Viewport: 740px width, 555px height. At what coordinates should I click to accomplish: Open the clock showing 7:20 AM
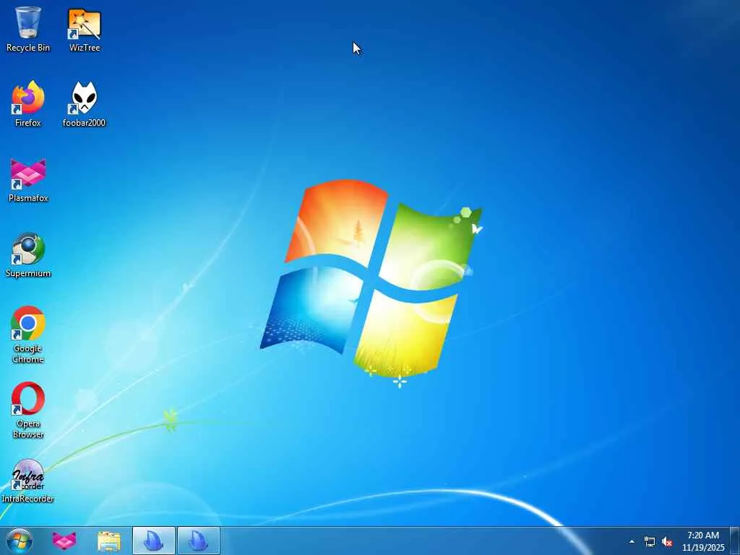pyautogui.click(x=703, y=541)
